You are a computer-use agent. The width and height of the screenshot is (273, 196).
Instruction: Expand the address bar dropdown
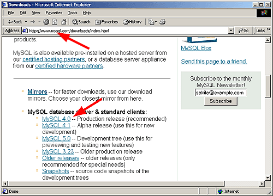[231, 30]
